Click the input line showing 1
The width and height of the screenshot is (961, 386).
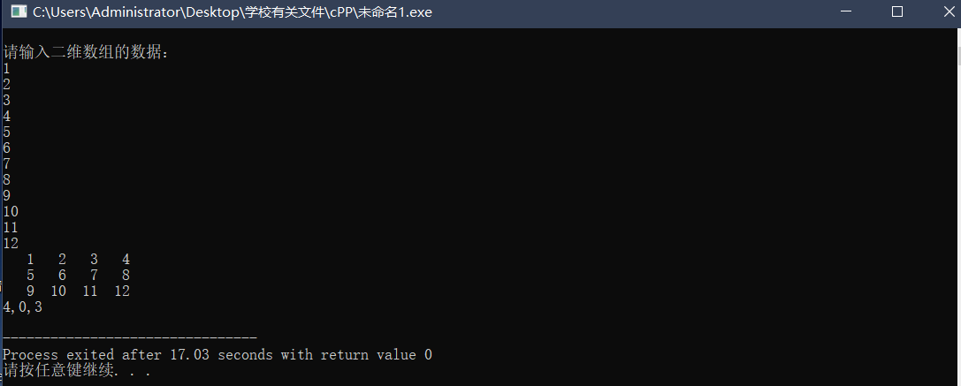7,69
